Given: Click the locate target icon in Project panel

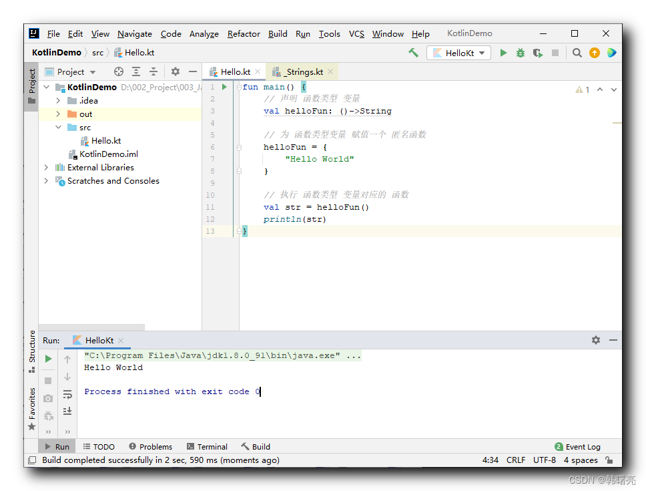Looking at the screenshot, I should click(x=119, y=71).
